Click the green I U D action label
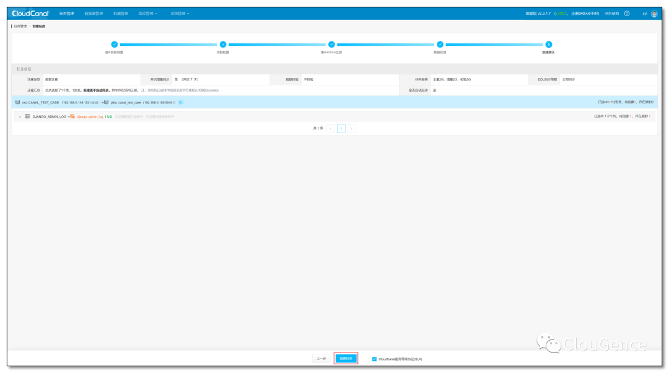The image size is (669, 373). point(109,116)
